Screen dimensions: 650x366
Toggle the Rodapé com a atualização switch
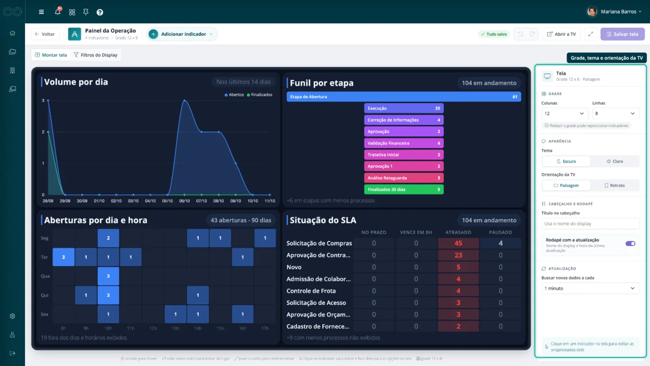630,243
